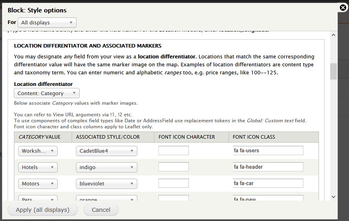Click the 'fa fa-users' font icon class field
The height and width of the screenshot is (221, 349).
pyautogui.click(x=268, y=150)
